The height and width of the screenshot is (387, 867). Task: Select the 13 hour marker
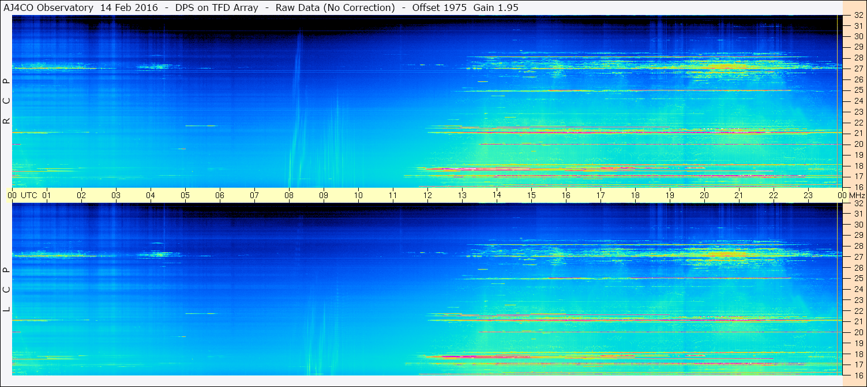click(x=462, y=195)
